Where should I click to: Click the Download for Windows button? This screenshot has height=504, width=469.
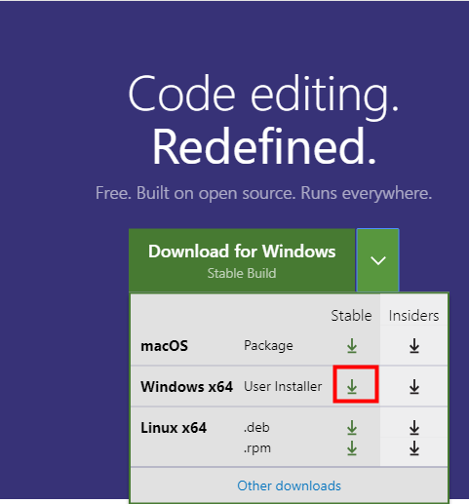pos(242,260)
